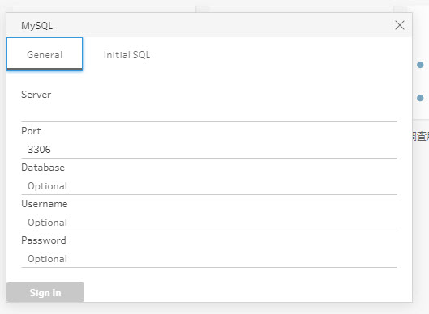Click the Username label
Viewport: 429px width, 314px height.
coord(45,204)
